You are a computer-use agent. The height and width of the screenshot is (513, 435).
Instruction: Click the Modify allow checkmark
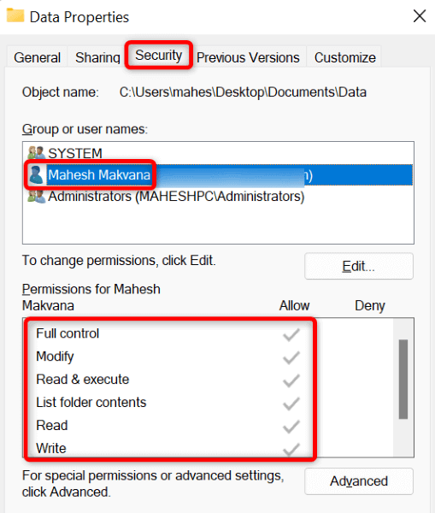[291, 357]
